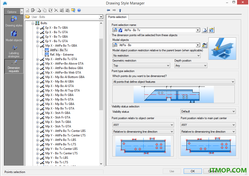Click the tree vertical scrollbar thumb
Viewport: 249px width, 176px height.
click(101, 74)
